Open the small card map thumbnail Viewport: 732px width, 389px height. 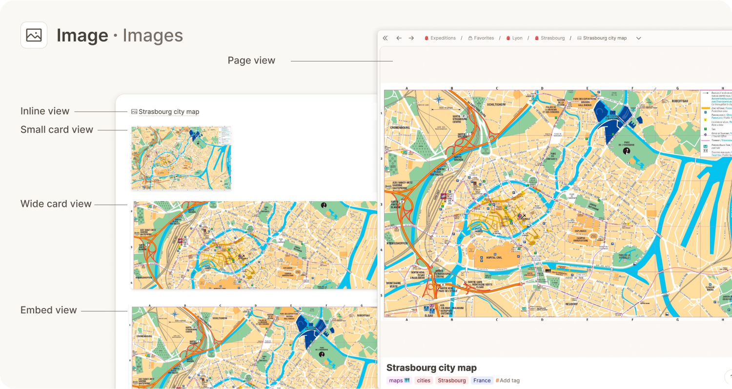[181, 158]
